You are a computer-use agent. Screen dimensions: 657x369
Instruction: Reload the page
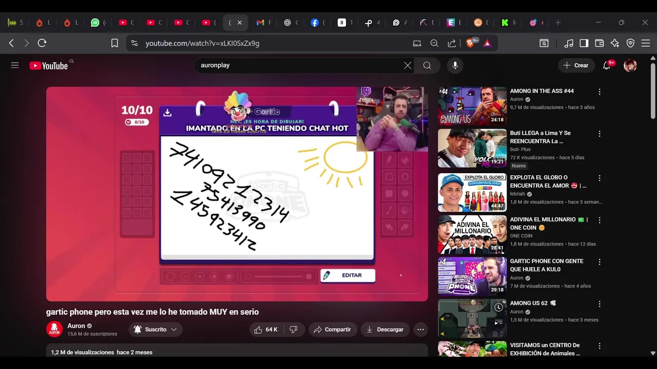point(42,43)
